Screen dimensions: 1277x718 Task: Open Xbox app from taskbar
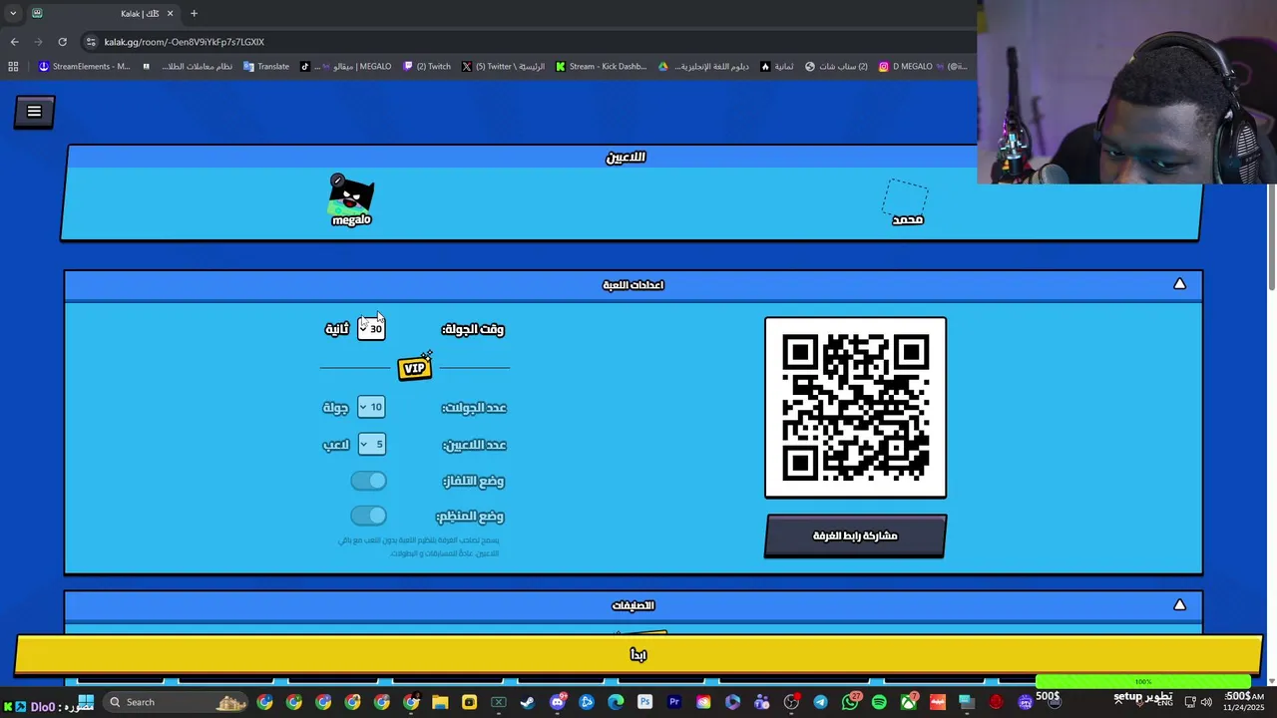coord(908,702)
